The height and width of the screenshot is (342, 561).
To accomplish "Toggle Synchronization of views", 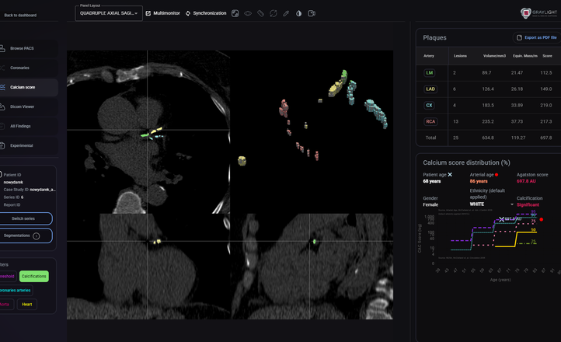I will [206, 13].
